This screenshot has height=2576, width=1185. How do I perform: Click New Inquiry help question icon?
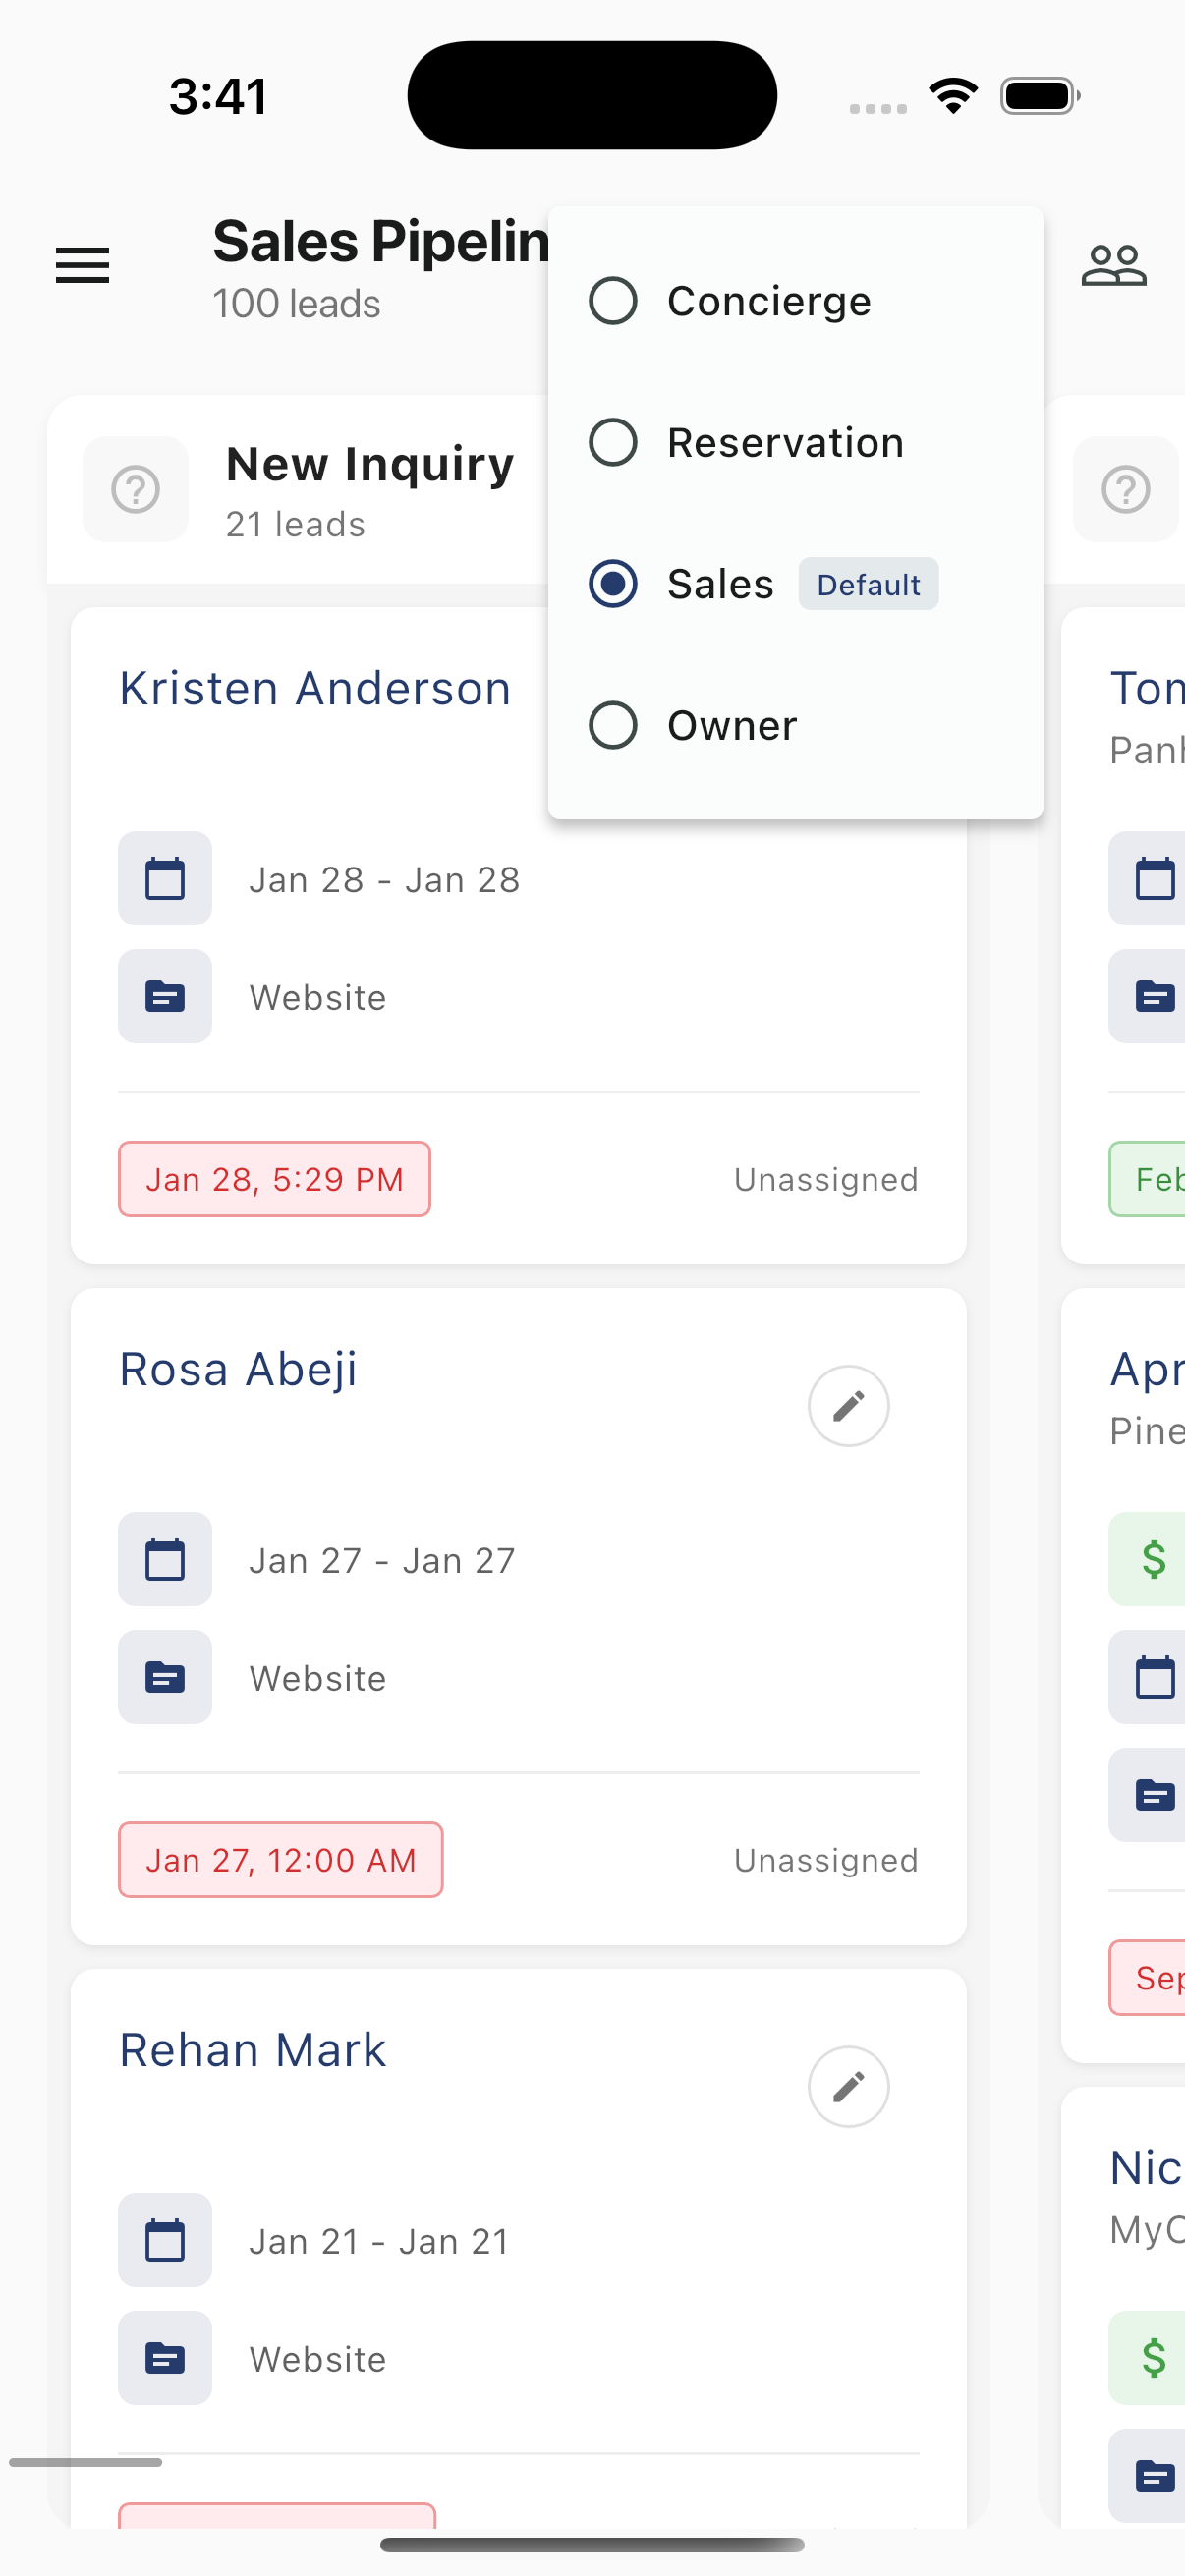click(135, 490)
